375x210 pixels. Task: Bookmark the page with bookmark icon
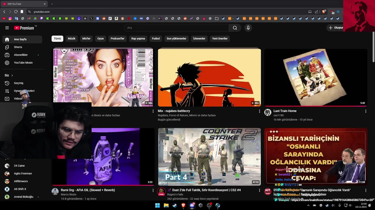pyautogui.click(x=22, y=12)
